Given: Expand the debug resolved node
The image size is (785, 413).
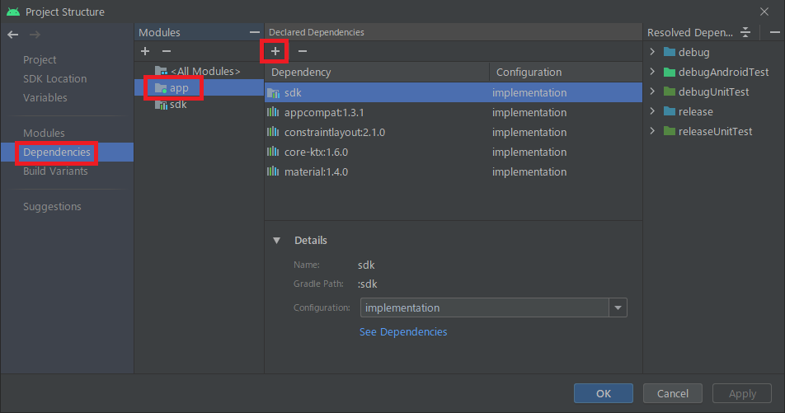Looking at the screenshot, I should [652, 52].
